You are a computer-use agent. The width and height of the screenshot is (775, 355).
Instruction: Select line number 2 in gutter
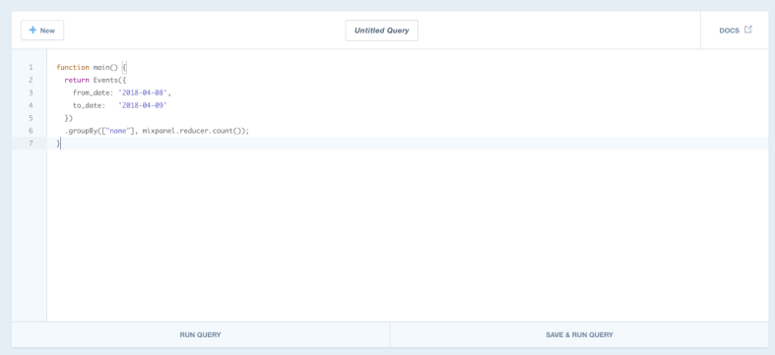31,80
